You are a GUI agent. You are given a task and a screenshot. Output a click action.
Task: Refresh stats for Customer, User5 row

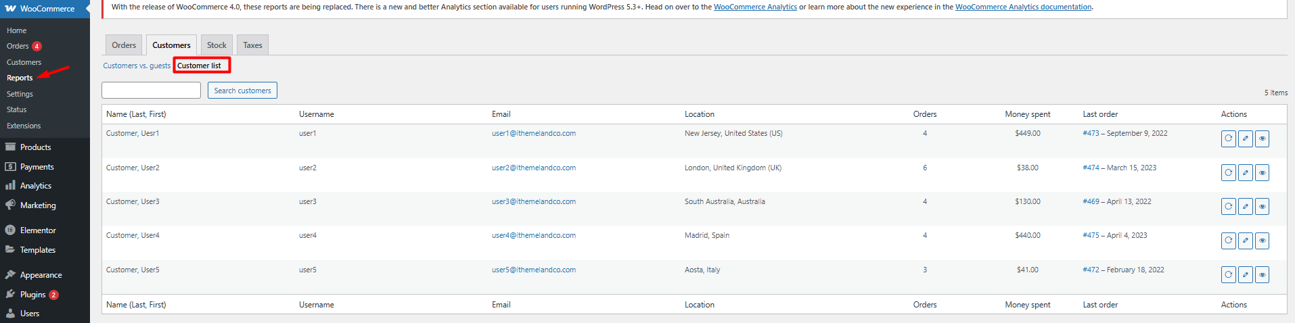click(1229, 274)
